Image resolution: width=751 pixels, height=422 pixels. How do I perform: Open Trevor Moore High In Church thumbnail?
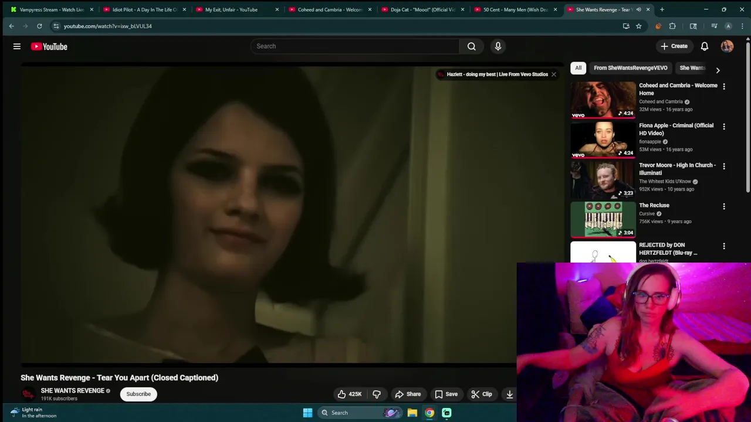coord(603,179)
